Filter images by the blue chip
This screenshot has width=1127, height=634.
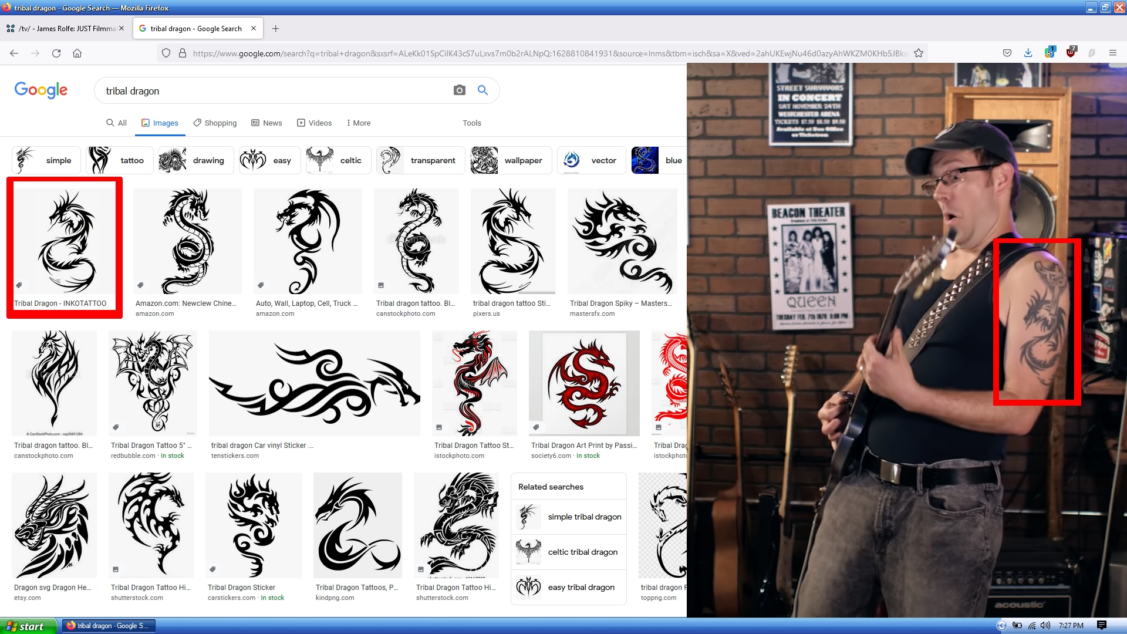[x=658, y=160]
